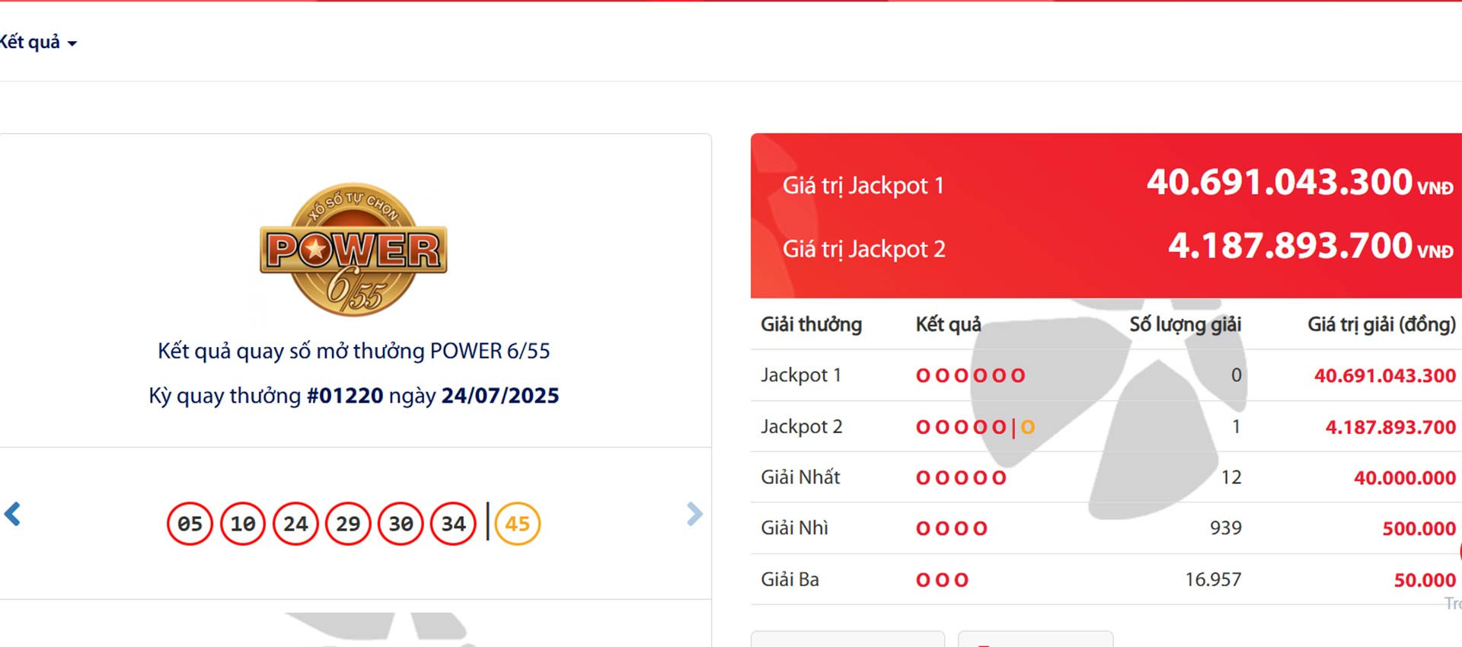Viewport: 1462px width, 647px height.
Task: Select the red ball numbered 10
Action: click(243, 524)
